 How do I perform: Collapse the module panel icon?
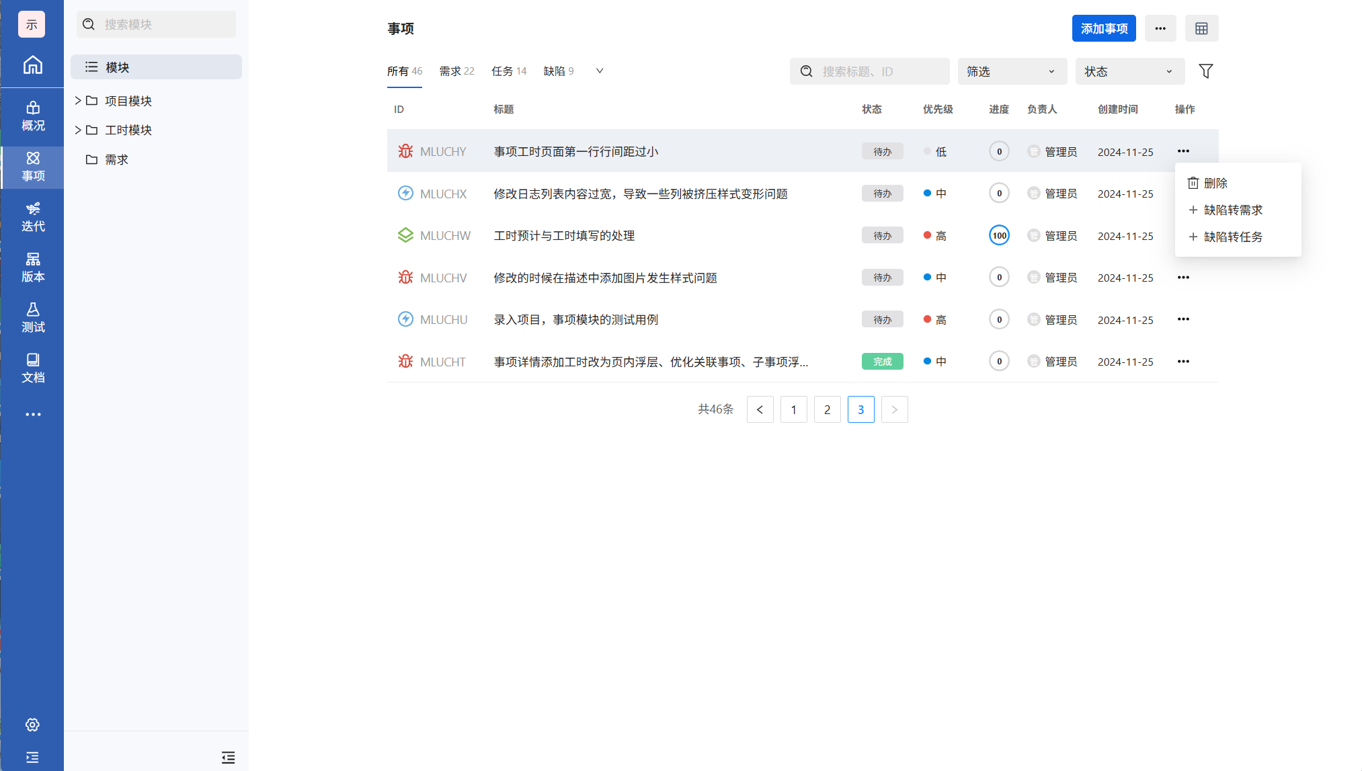228,758
